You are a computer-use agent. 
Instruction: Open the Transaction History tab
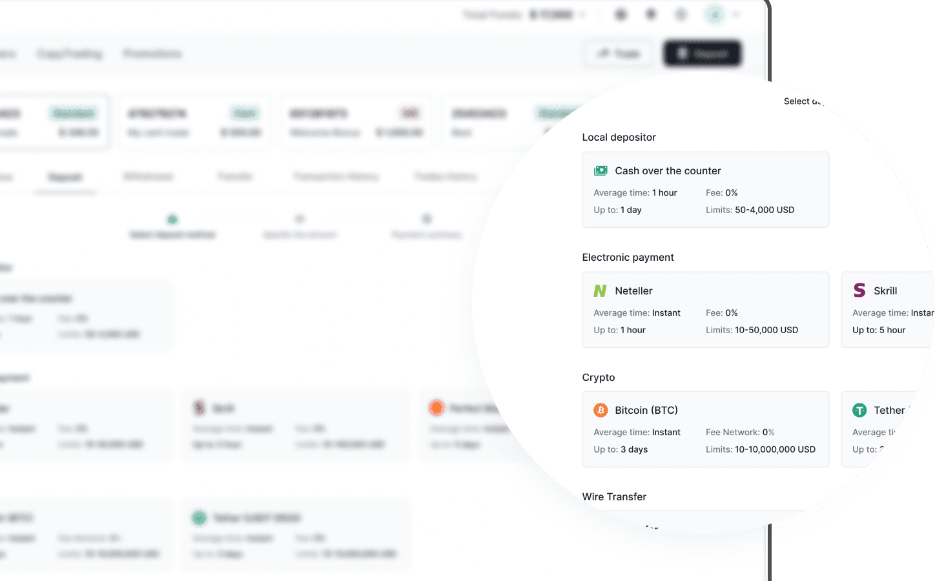(336, 177)
